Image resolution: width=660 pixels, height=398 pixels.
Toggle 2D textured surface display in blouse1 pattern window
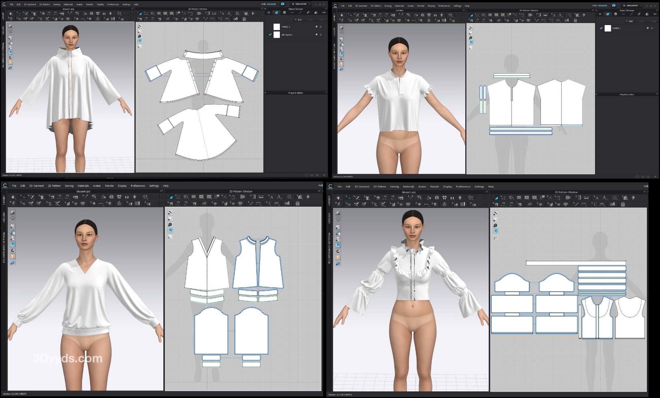pyautogui.click(x=495, y=231)
